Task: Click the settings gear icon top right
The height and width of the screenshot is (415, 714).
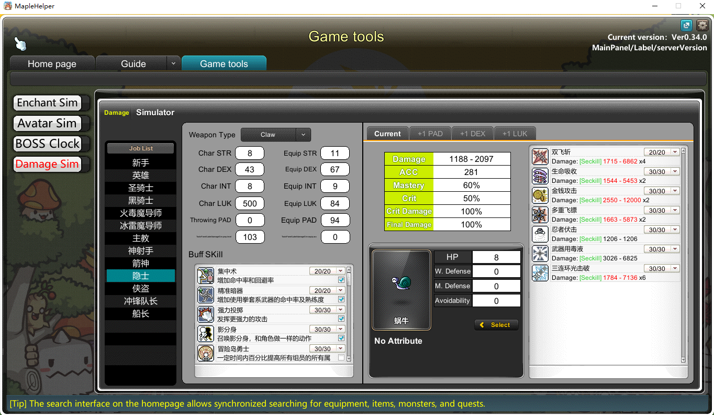Action: tap(701, 25)
